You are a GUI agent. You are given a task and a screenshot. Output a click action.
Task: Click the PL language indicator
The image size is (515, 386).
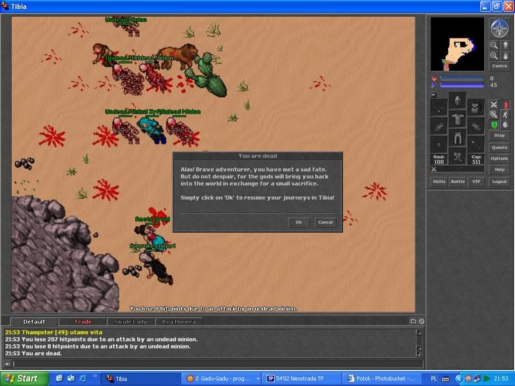click(x=433, y=378)
